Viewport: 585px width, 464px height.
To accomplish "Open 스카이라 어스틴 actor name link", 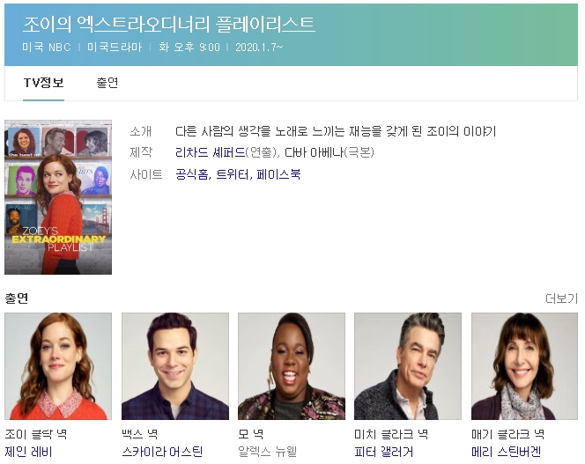I will click(162, 452).
